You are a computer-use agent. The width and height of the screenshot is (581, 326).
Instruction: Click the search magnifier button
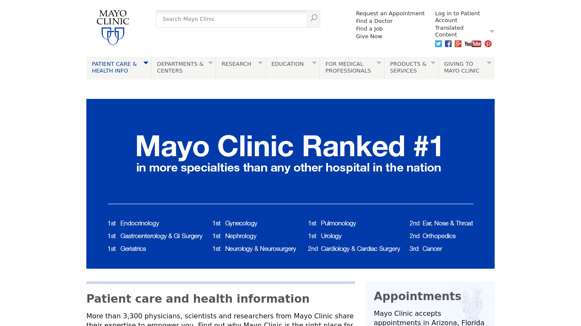tap(313, 19)
